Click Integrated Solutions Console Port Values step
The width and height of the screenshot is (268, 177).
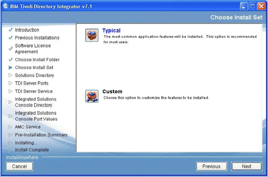click(36, 116)
